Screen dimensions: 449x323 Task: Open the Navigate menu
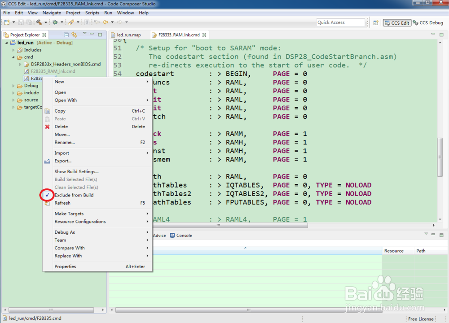(x=52, y=13)
